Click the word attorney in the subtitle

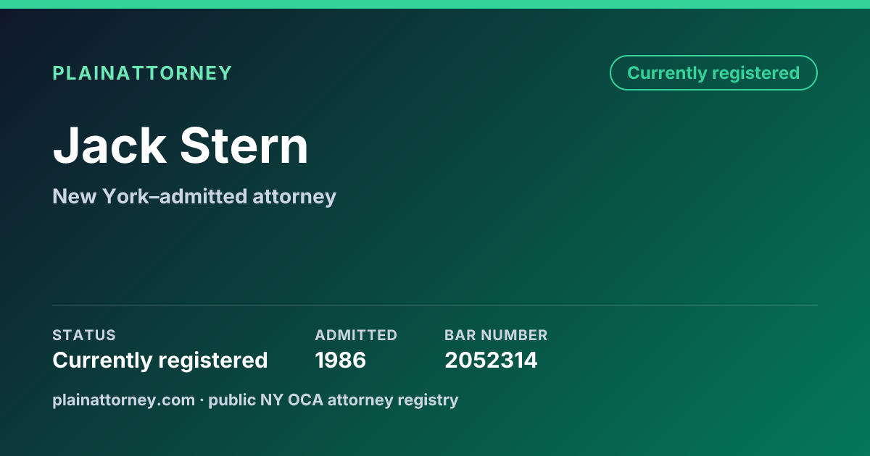(294, 196)
